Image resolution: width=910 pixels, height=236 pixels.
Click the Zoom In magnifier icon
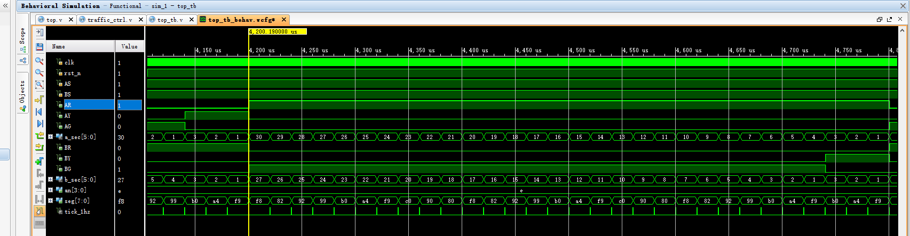[39, 61]
